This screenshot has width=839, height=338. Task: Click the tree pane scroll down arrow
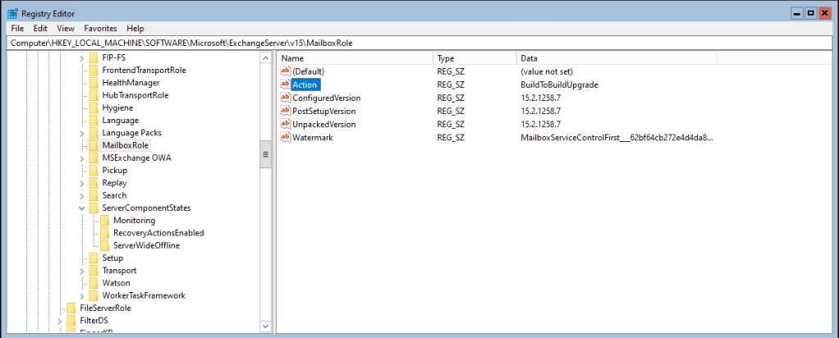point(265,327)
